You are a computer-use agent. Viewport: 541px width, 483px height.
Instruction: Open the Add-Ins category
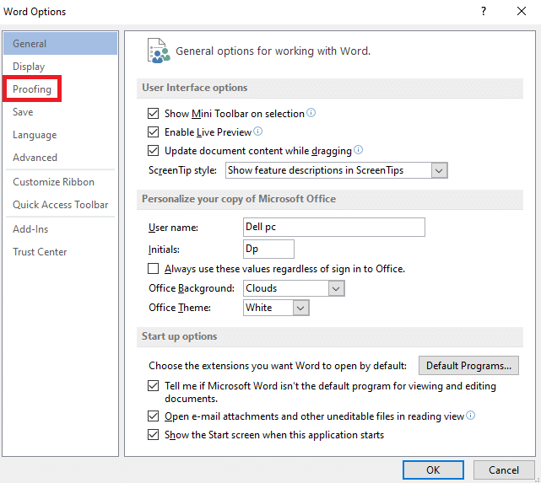(x=30, y=229)
